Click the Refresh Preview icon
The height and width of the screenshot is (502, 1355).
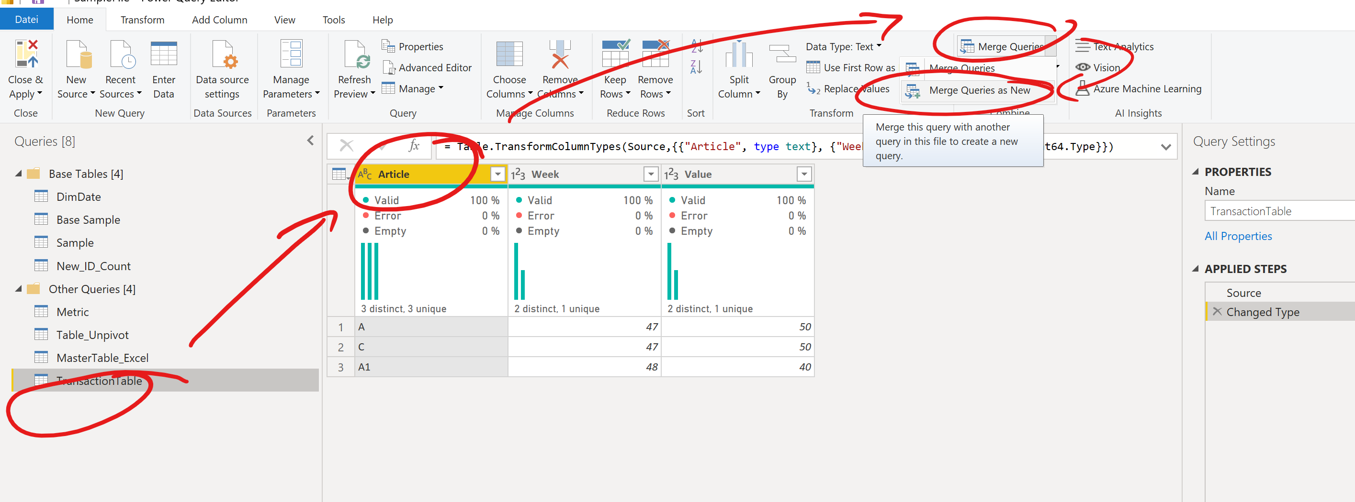coord(356,54)
